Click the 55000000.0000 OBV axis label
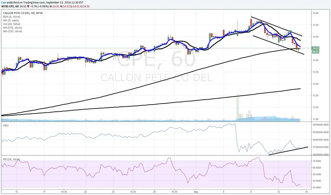The image size is (331, 195). click(320, 125)
